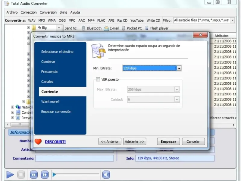Click the fast-forward button
This screenshot has width=241, height=181.
[x=45, y=175]
